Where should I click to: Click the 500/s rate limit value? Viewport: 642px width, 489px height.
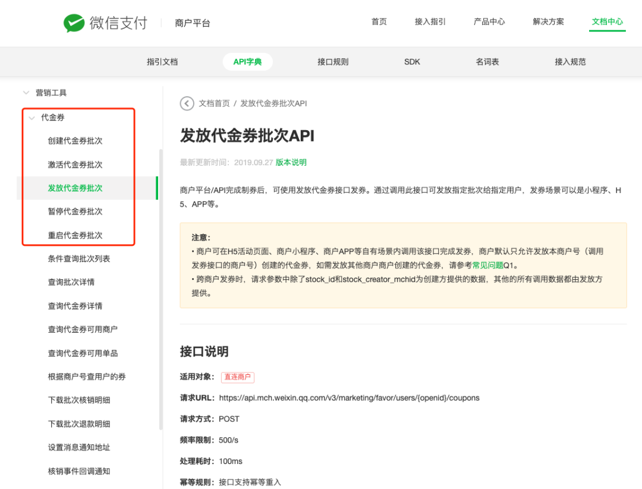(x=228, y=440)
